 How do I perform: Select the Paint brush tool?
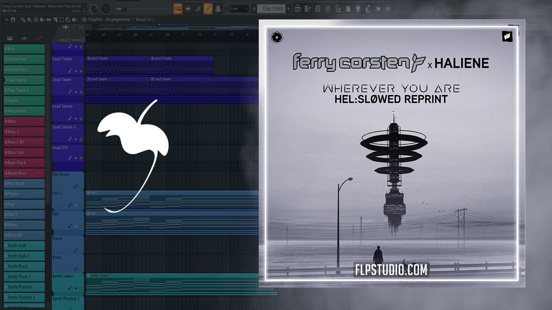click(x=29, y=19)
